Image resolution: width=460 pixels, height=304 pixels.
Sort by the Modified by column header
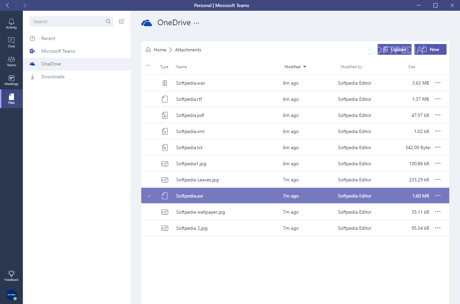[x=351, y=67]
